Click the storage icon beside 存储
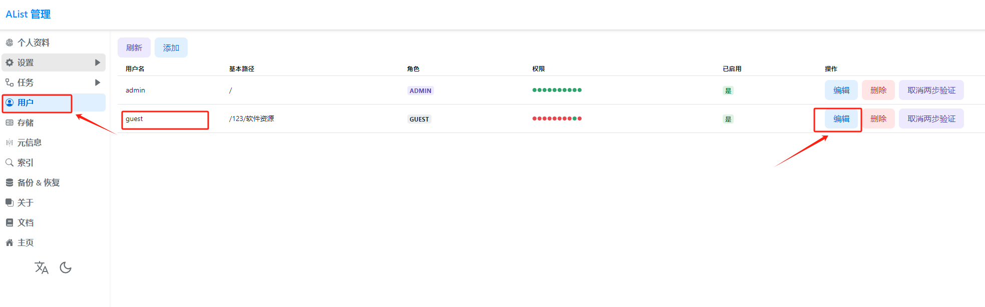 point(10,122)
